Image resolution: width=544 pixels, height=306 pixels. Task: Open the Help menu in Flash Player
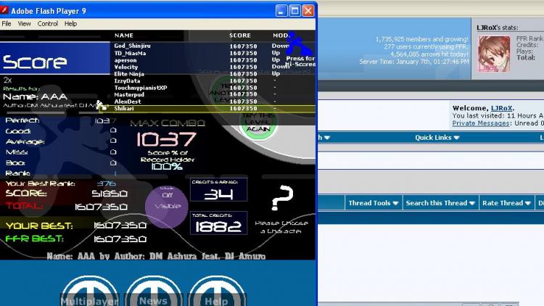[x=70, y=24]
